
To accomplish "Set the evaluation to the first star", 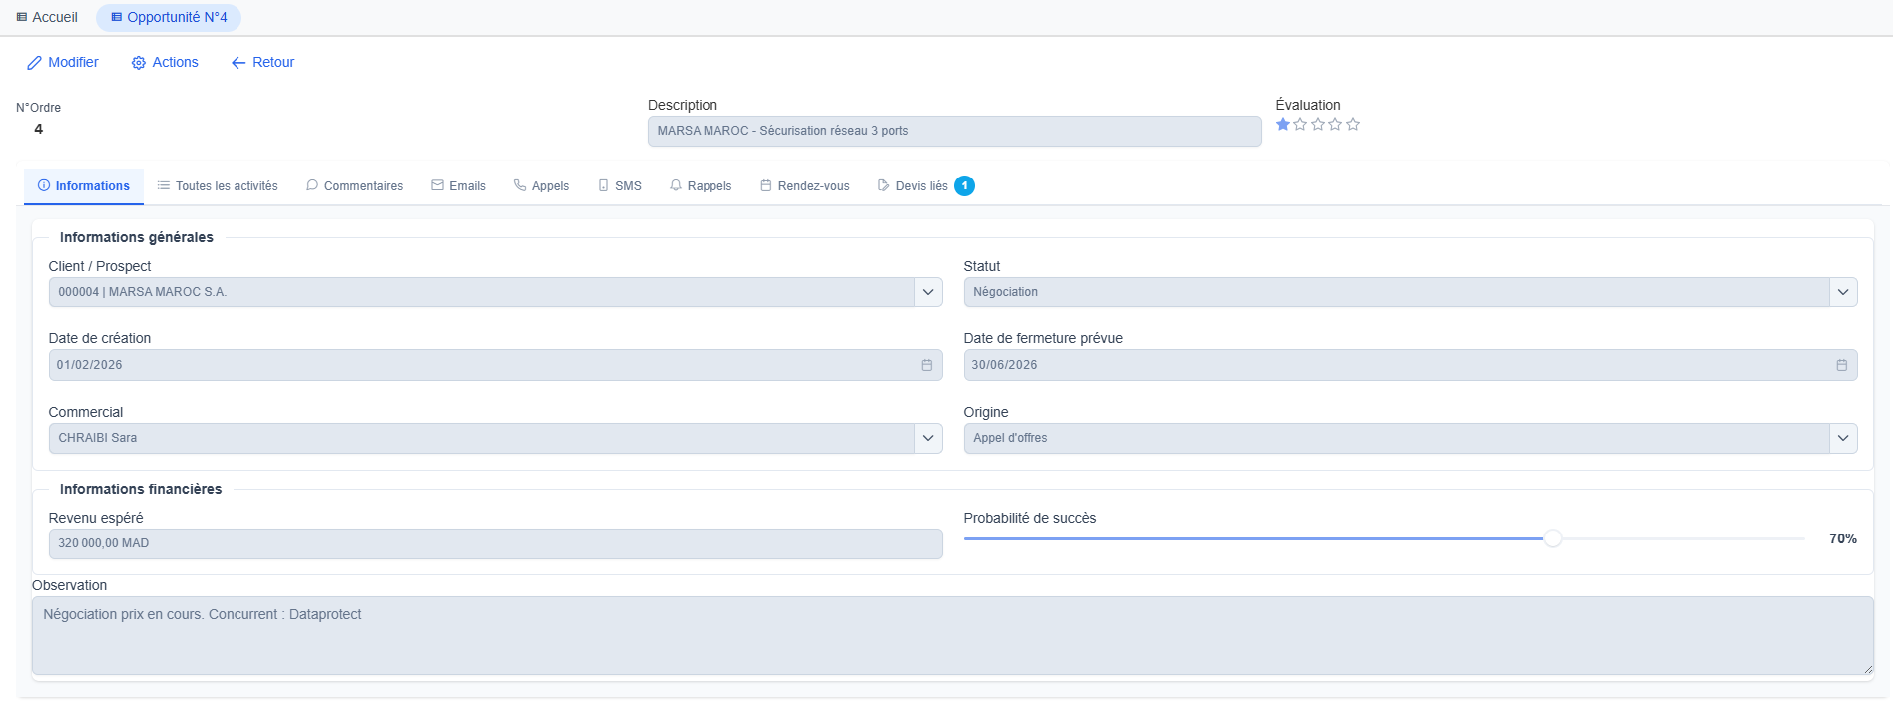I will [x=1283, y=125].
